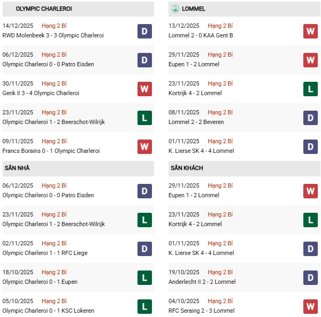Image resolution: width=321 pixels, height=317 pixels.
Task: Click the Lommel club logo icon
Action: [175, 9]
